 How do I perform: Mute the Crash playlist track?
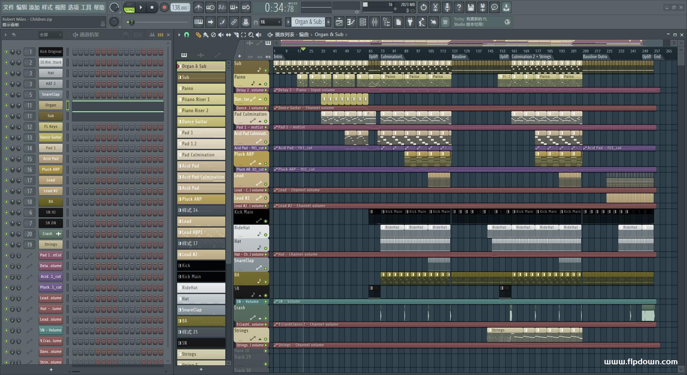click(x=265, y=318)
